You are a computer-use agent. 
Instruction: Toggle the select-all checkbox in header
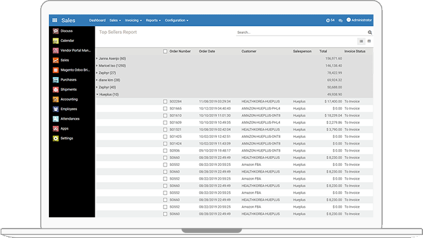[165, 51]
